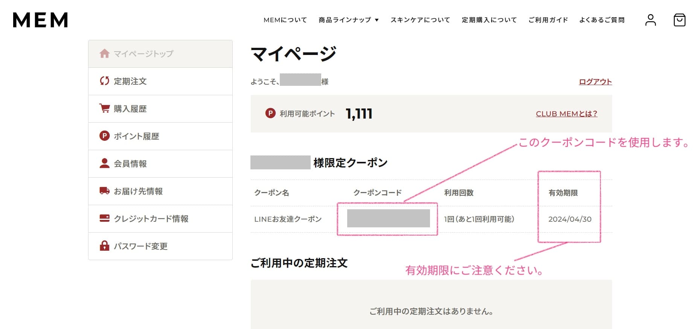Click the truck icon beside お届け先情報
Image resolution: width=700 pixels, height=329 pixels.
[104, 191]
